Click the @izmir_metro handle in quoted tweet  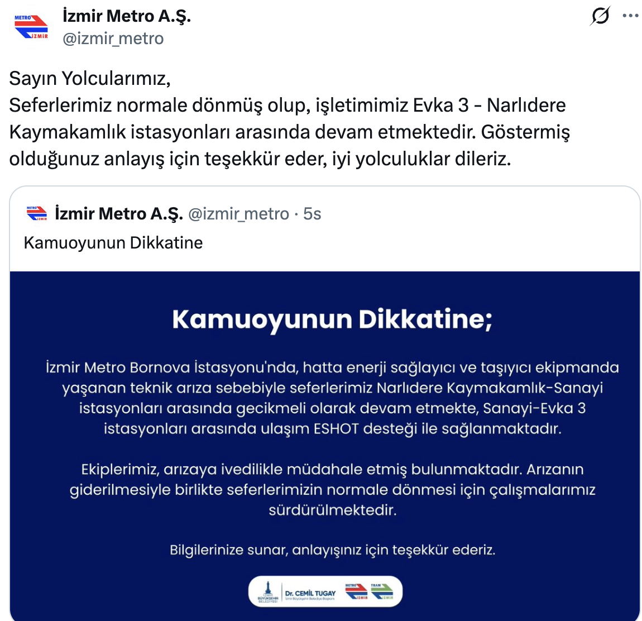pos(238,214)
